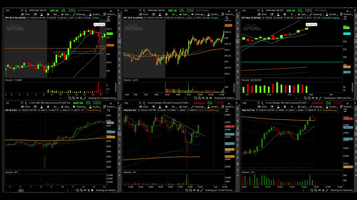Open Share in the SPY daily chart
The width and height of the screenshot is (357, 200).
click(262, 14)
